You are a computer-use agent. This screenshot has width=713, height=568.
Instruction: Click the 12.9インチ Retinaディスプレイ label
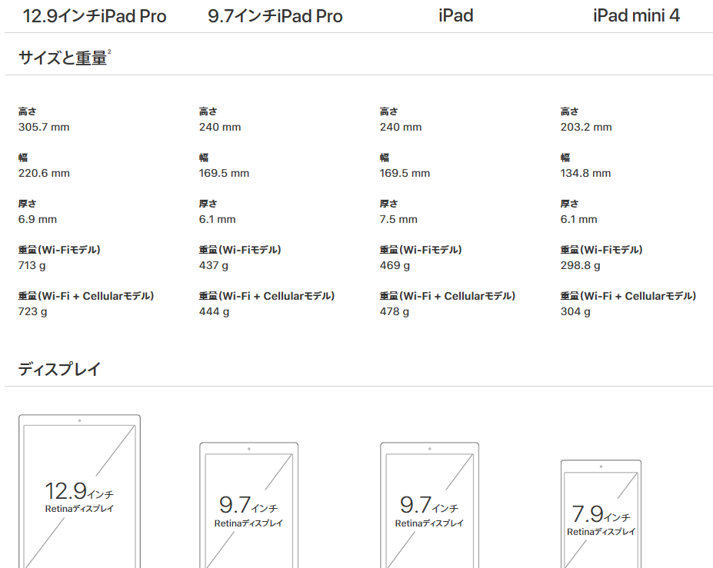click(x=79, y=497)
